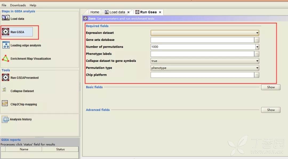This screenshot has width=288, height=159.
Task: Open the Help menu
Action: click(x=33, y=5)
